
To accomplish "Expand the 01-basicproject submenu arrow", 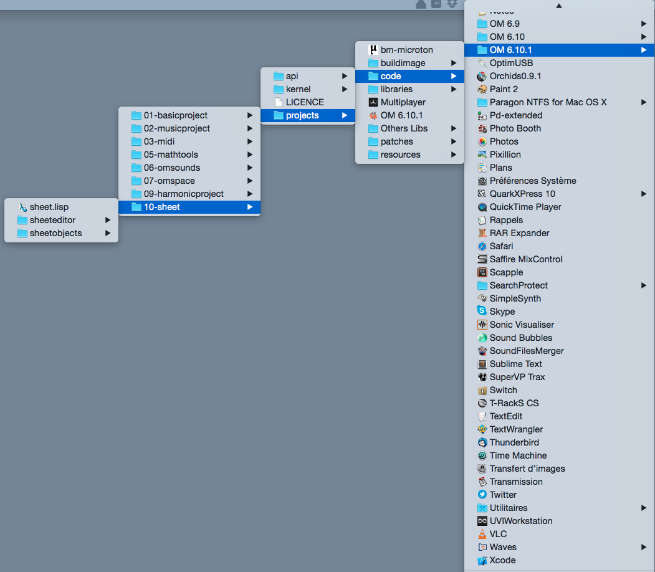I will tap(250, 116).
